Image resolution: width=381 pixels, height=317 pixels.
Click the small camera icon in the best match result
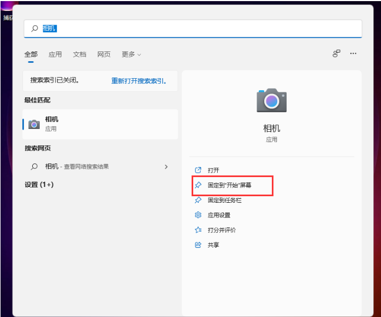(34, 124)
